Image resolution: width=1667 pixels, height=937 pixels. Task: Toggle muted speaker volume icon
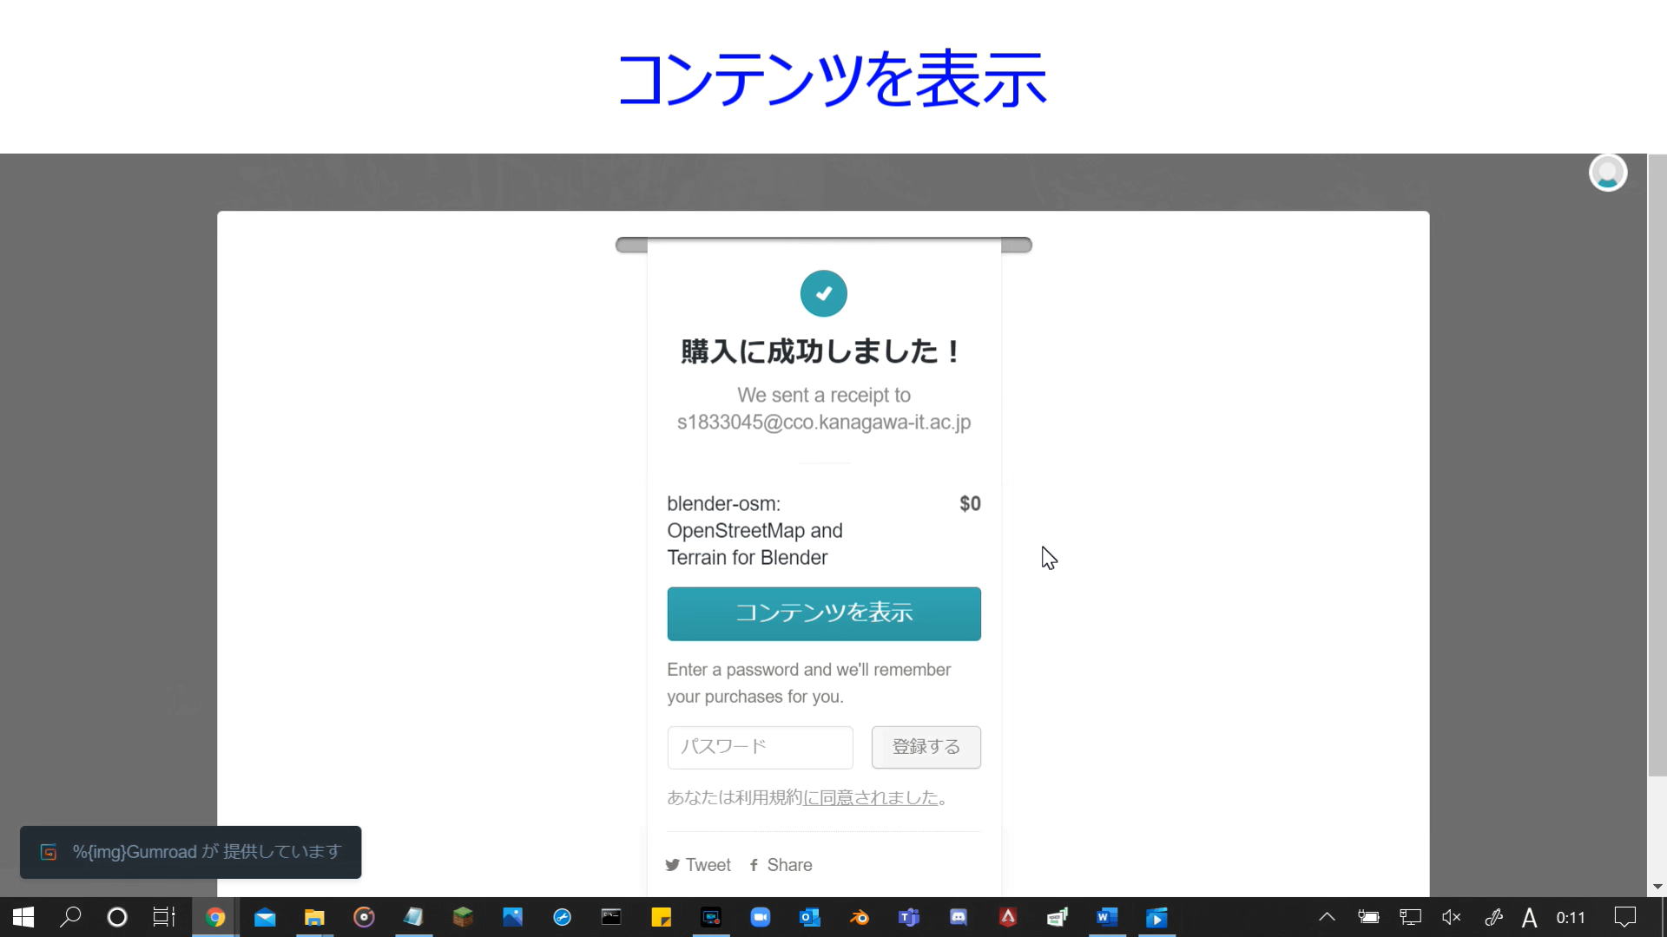point(1451,917)
